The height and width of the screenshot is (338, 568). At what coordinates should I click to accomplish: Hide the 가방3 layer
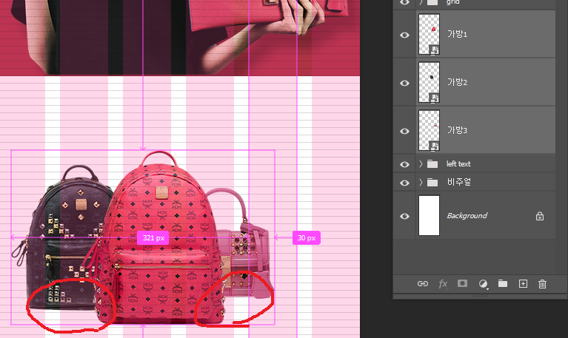click(x=404, y=131)
